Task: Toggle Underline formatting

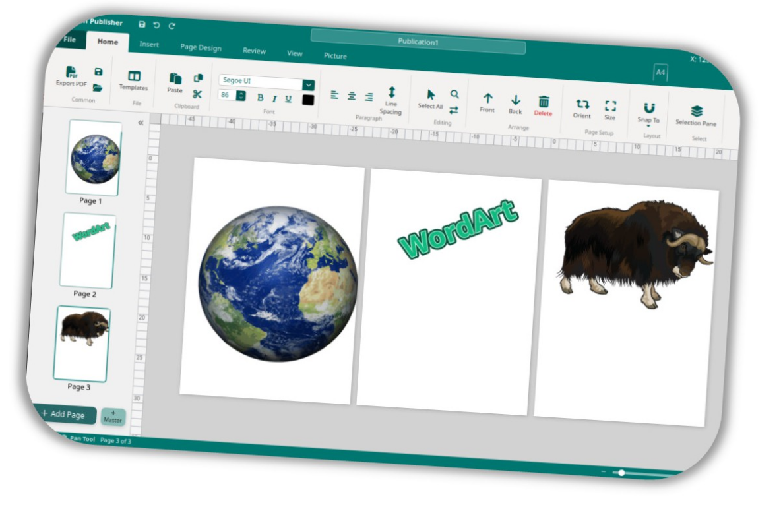Action: click(288, 99)
